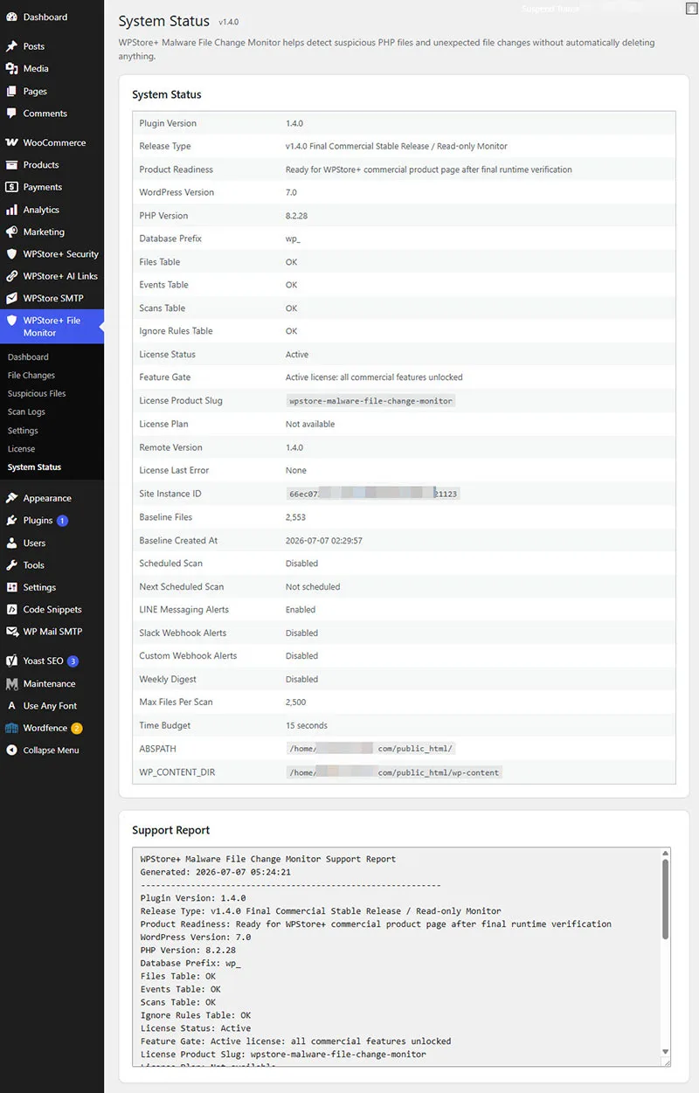Click the License Product Slug code value
The height and width of the screenshot is (1093, 699).
click(371, 401)
